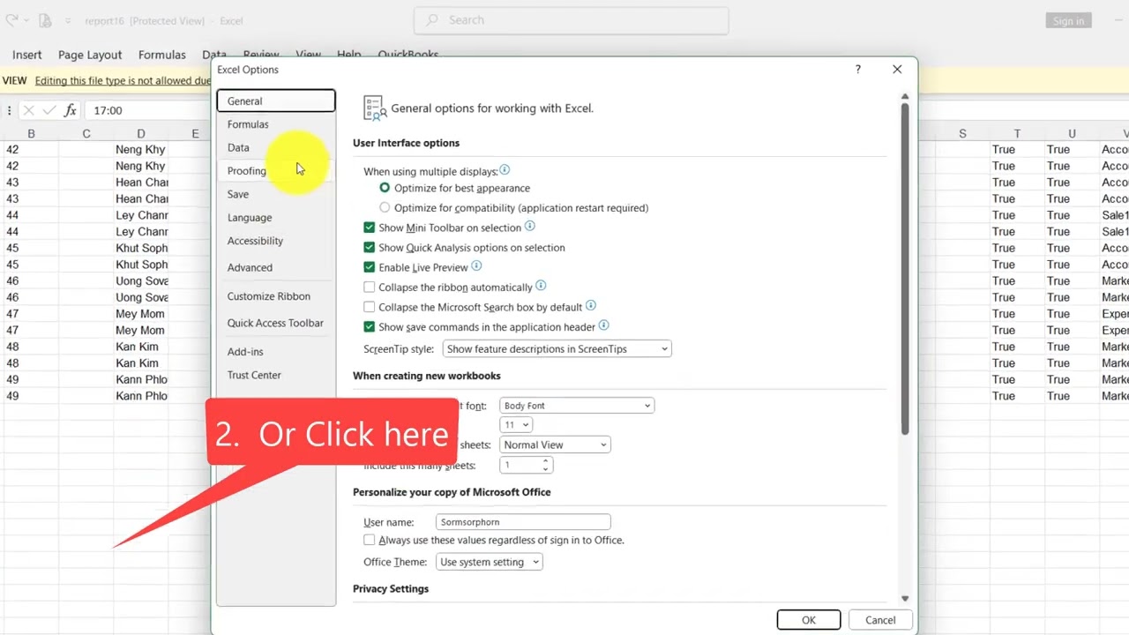This screenshot has height=635, width=1129.
Task: Click info icon for Collapse the ribbon automatically
Action: click(x=541, y=286)
